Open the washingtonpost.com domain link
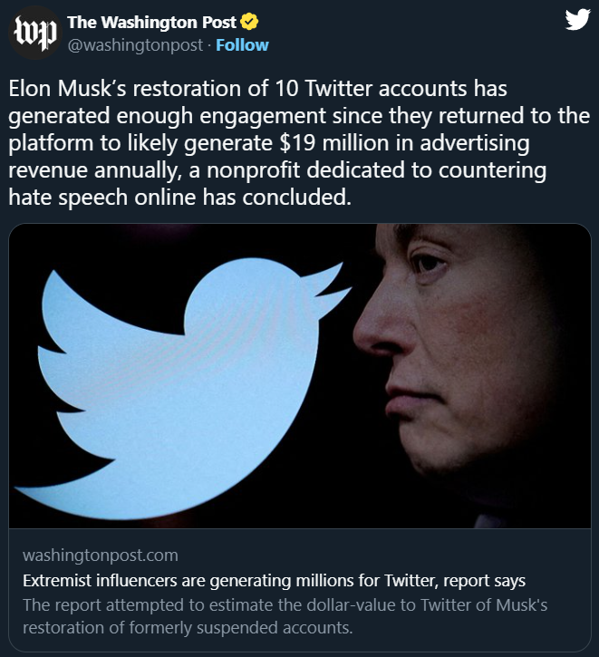The image size is (599, 657). click(100, 555)
